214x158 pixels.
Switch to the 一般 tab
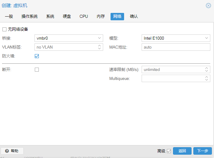click(9, 17)
